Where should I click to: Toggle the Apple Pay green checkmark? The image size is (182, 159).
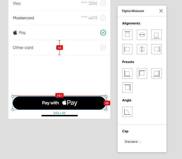tap(103, 33)
